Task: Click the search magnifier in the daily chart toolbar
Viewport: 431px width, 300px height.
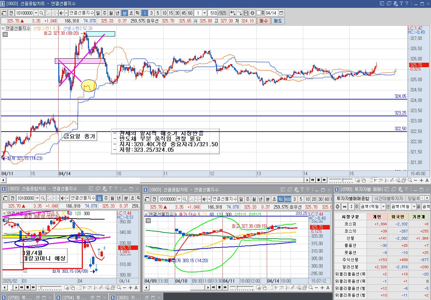Action: [43, 198]
